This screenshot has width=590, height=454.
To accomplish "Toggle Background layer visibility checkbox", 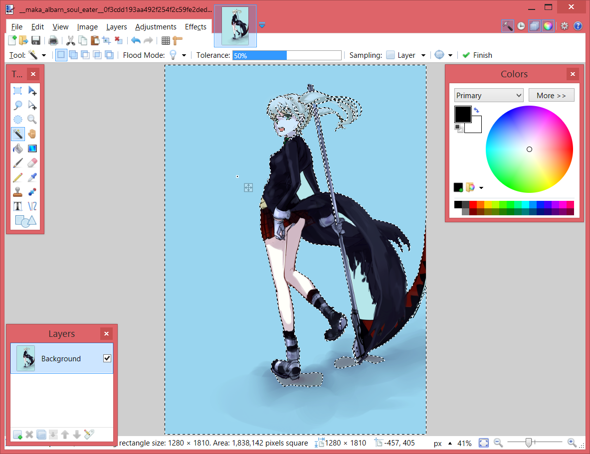I will [107, 358].
